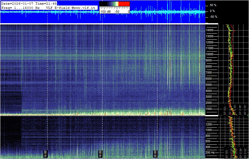Click the 10000 frequency axis label
Screen dimensions: 249x159
[209, 54]
